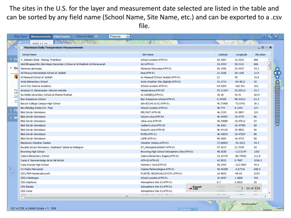
Task: Select the 'CEG Adjohoun' row
Action: click(144, 182)
